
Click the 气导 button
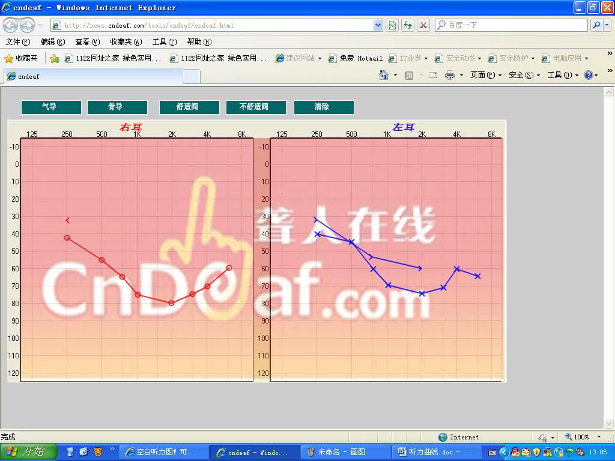(52, 107)
